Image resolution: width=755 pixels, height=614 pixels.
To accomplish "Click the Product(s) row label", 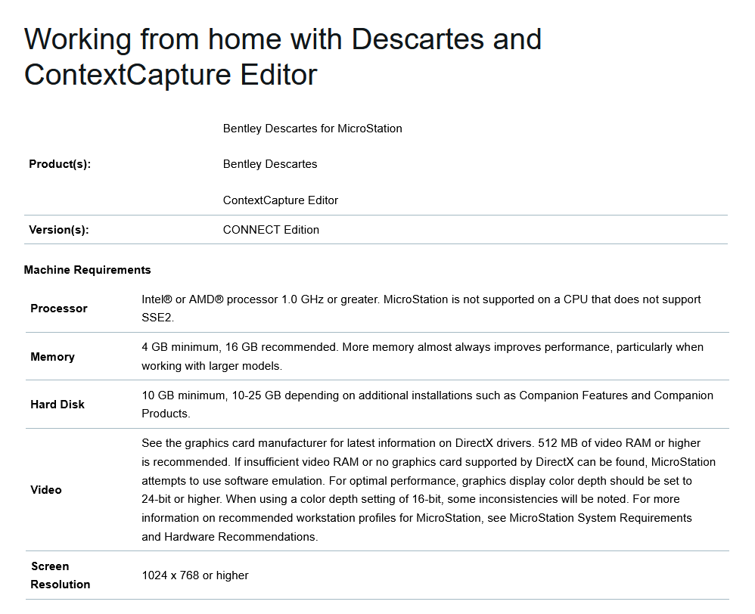I will tap(60, 164).
